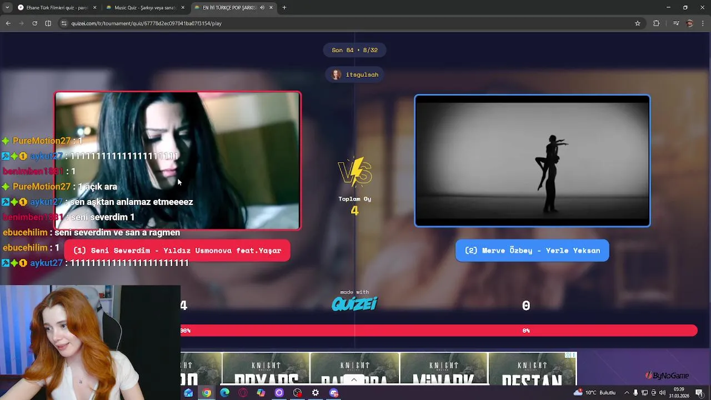Mute audio on the playing tab
711x400 pixels.
[262, 8]
